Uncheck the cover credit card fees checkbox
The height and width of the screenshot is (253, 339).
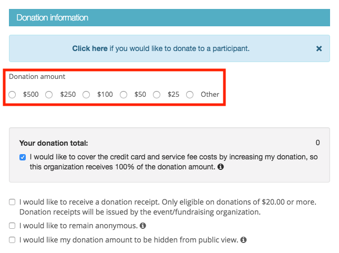(x=23, y=157)
